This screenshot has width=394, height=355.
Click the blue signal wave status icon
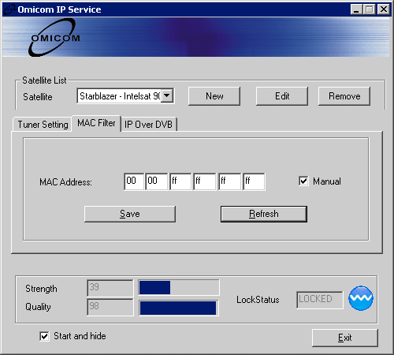tap(361, 298)
